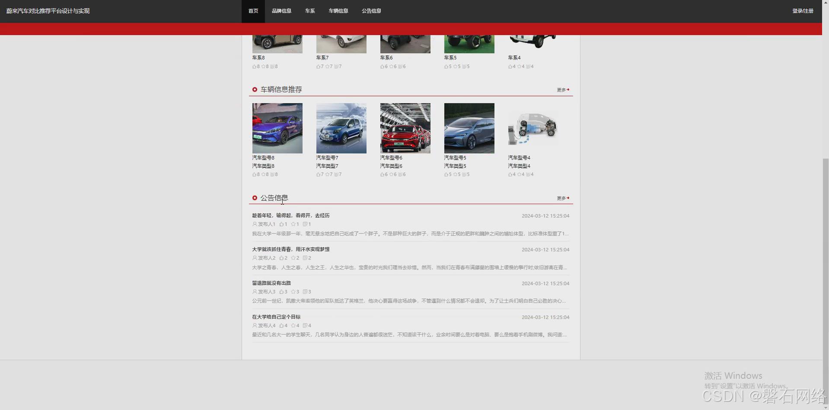Click the 发布人3 author name
The height and width of the screenshot is (410, 829).
click(267, 291)
